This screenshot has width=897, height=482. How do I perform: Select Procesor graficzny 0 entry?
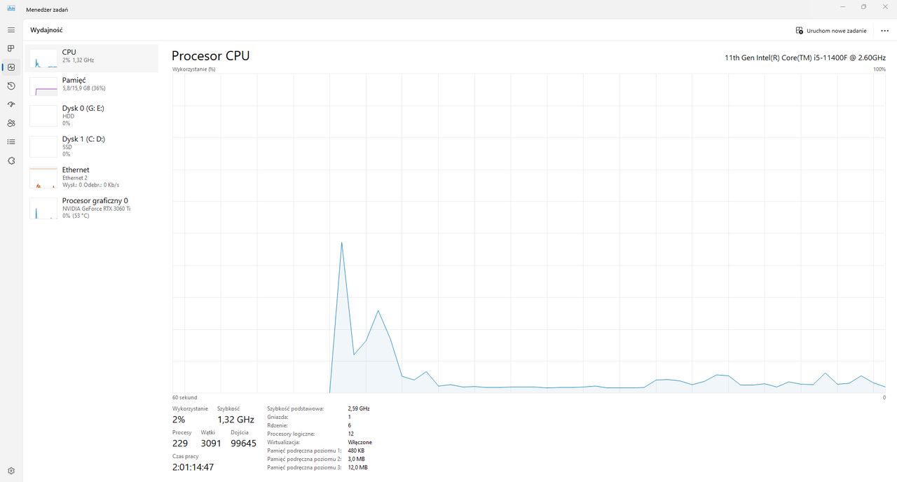click(91, 208)
